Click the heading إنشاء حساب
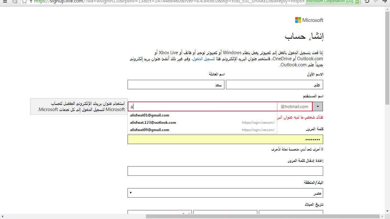 click(304, 36)
